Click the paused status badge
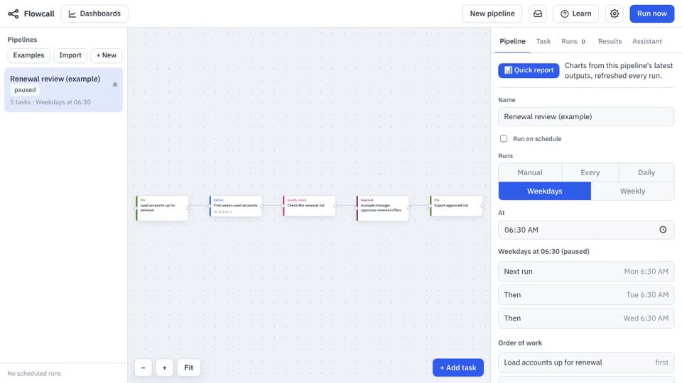Image resolution: width=682 pixels, height=383 pixels. click(x=25, y=90)
